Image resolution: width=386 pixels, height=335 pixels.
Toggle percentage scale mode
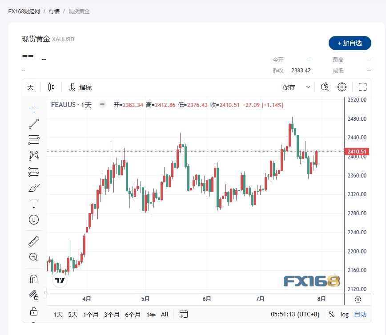[x=332, y=315]
